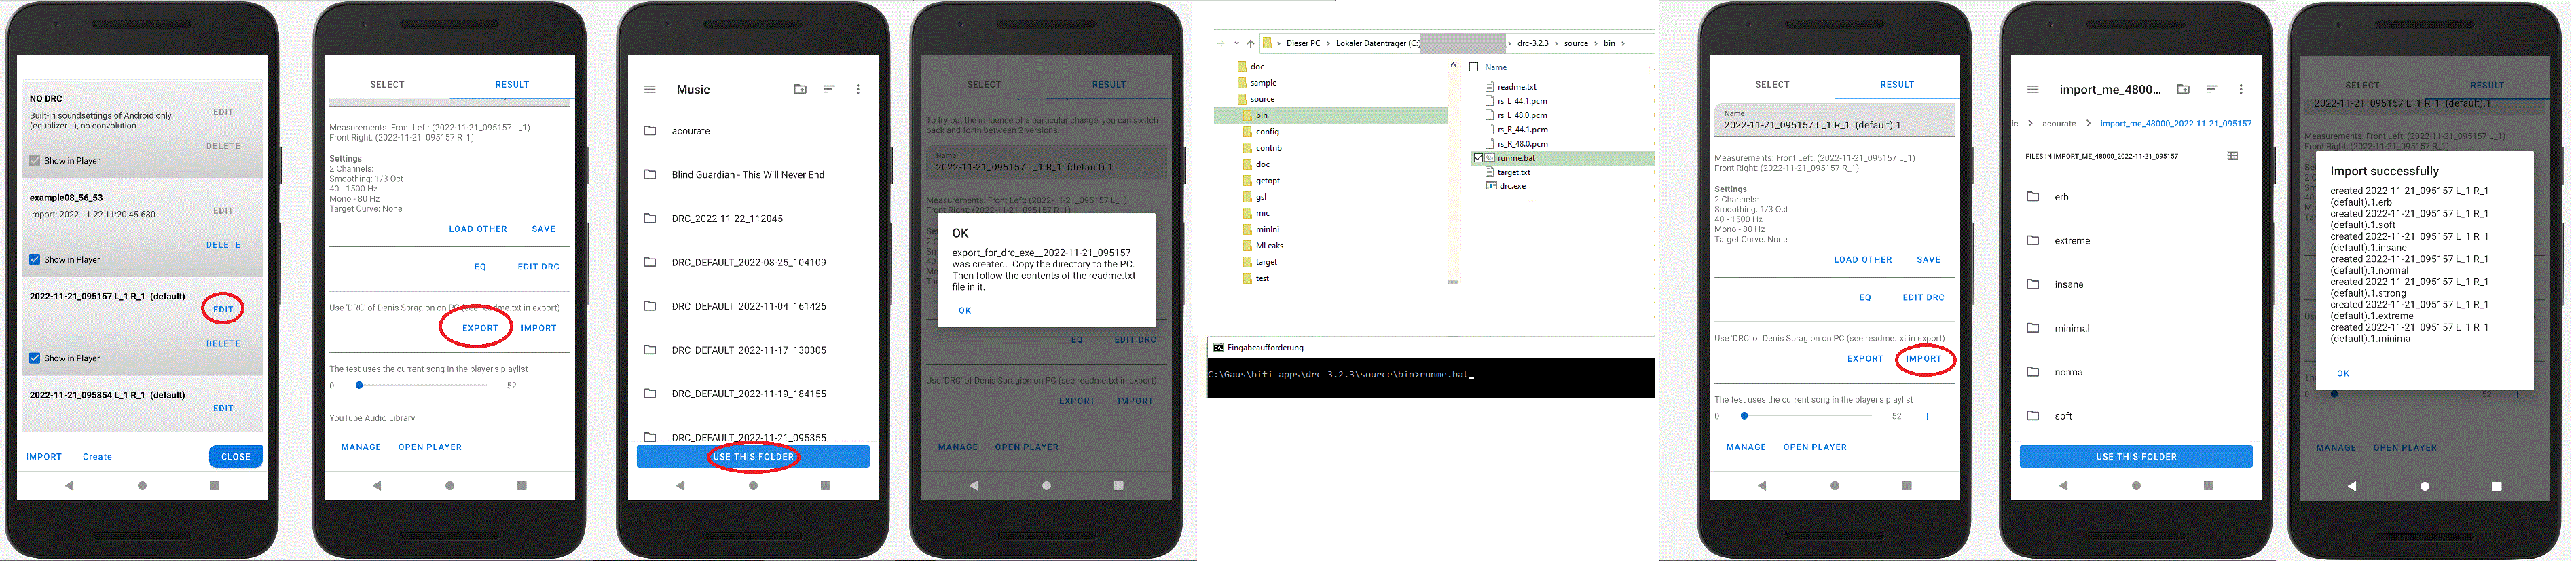
Task: Uncheck the runme.bat checkbox in Explorer
Action: tap(1478, 158)
